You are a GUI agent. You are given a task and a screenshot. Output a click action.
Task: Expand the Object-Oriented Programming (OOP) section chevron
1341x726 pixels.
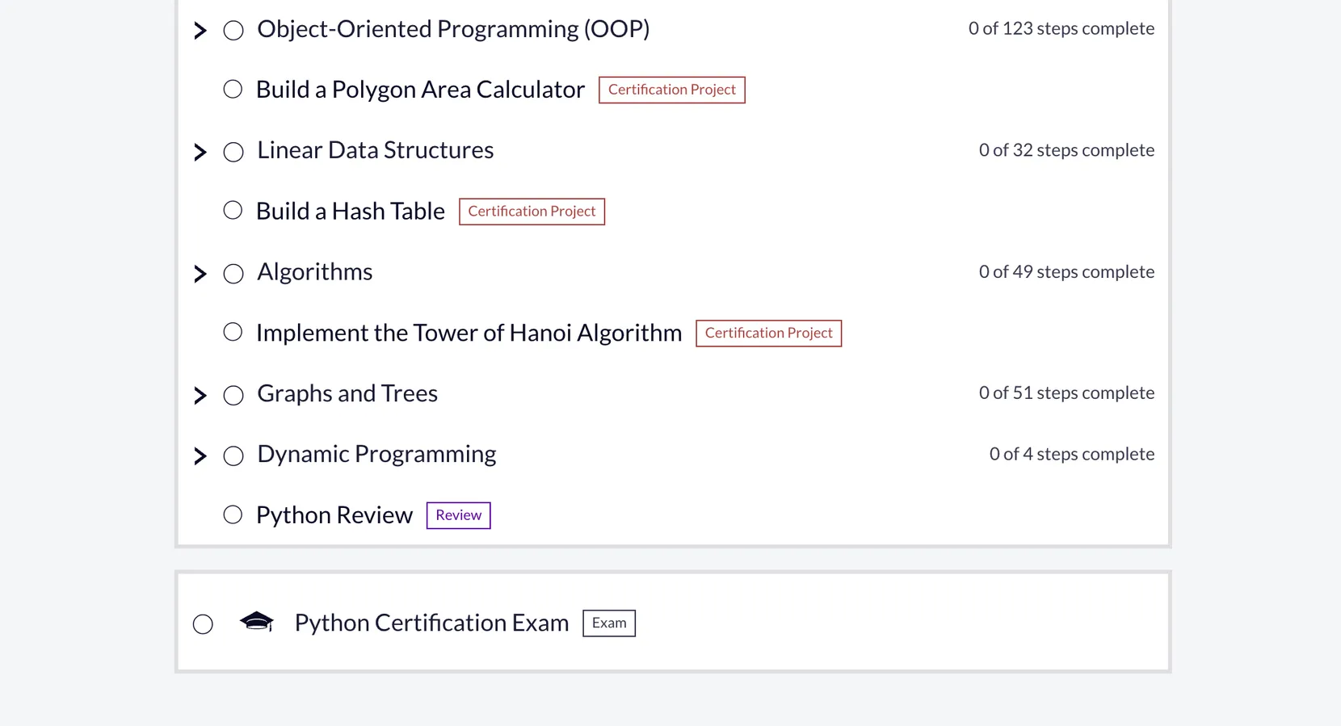200,31
